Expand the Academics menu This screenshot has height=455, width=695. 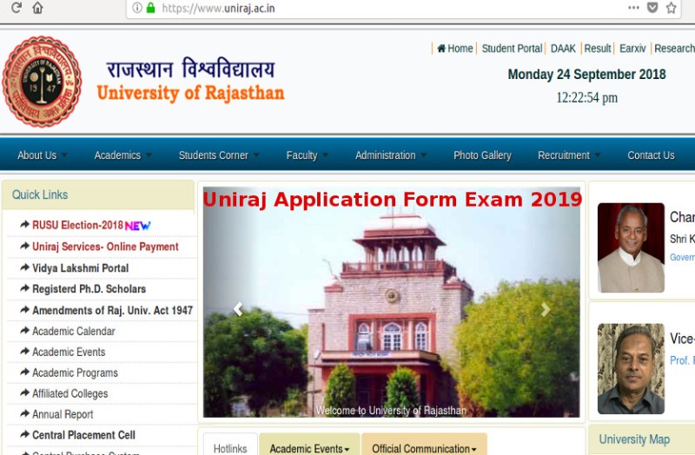point(122,155)
